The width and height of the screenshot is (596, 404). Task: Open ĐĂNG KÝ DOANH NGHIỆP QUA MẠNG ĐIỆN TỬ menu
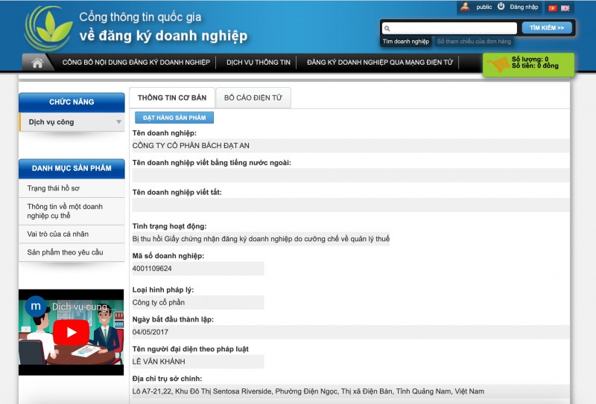(380, 62)
